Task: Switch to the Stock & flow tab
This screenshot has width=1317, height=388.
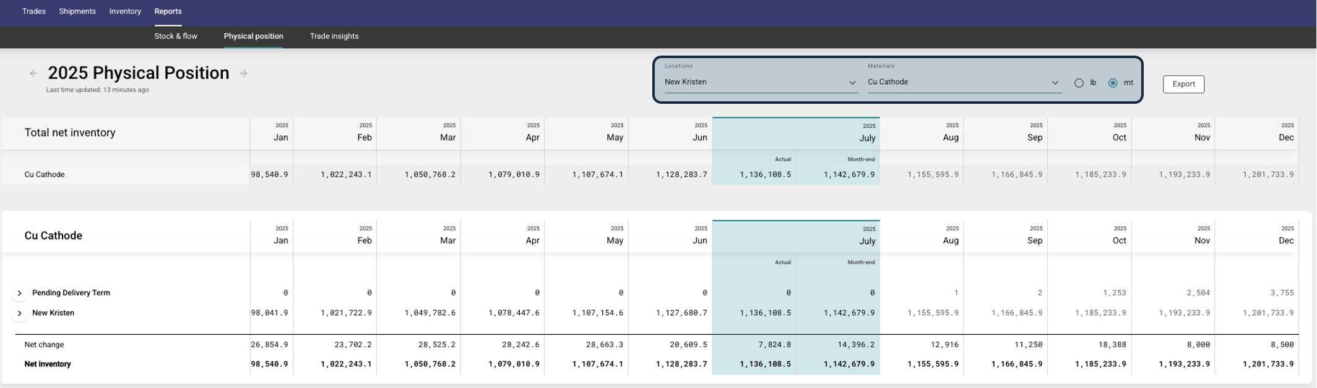Action: (176, 36)
